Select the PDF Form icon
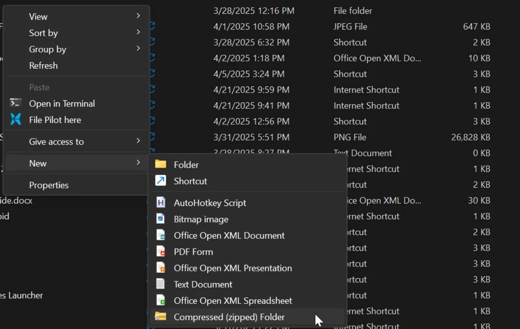 pyautogui.click(x=161, y=251)
